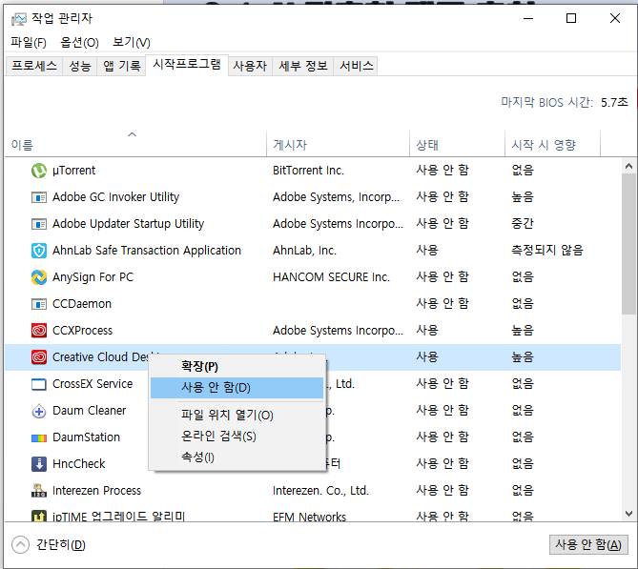Open the 파일(F) menu
The height and width of the screenshot is (569, 638).
tap(29, 42)
